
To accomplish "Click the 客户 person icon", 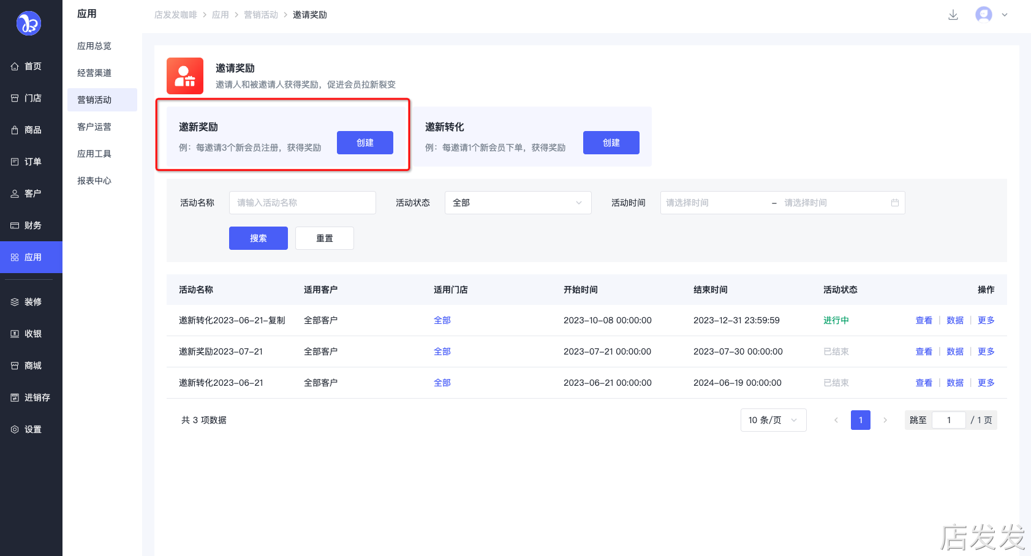I will click(x=15, y=193).
